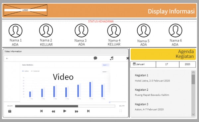Click 'Hotel Jatra, 2-3 Februari 2020' text
Viewport: 199px width, 122px height.
[x=152, y=81]
